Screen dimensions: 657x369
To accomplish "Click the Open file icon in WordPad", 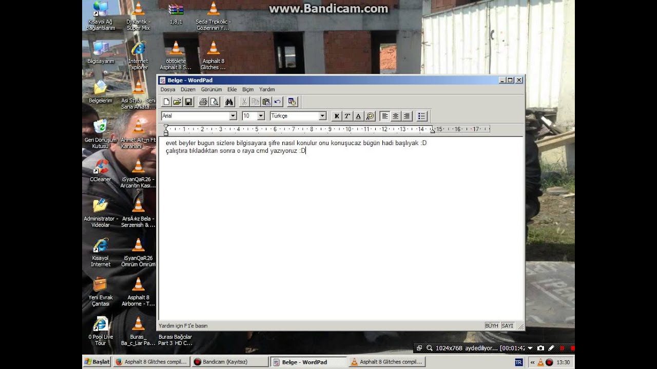I will 177,102.
